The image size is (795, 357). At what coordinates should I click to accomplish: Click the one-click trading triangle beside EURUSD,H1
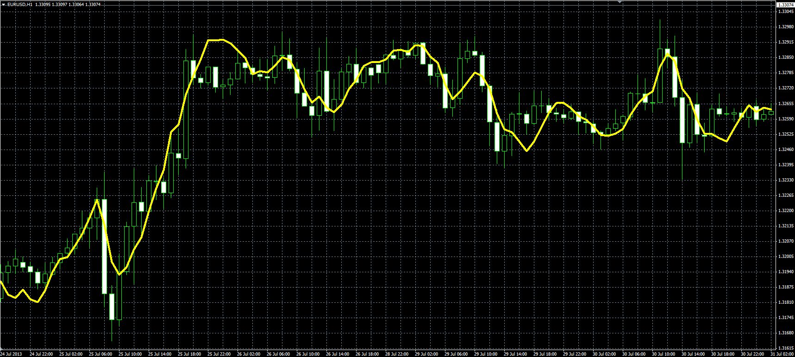pyautogui.click(x=3, y=4)
